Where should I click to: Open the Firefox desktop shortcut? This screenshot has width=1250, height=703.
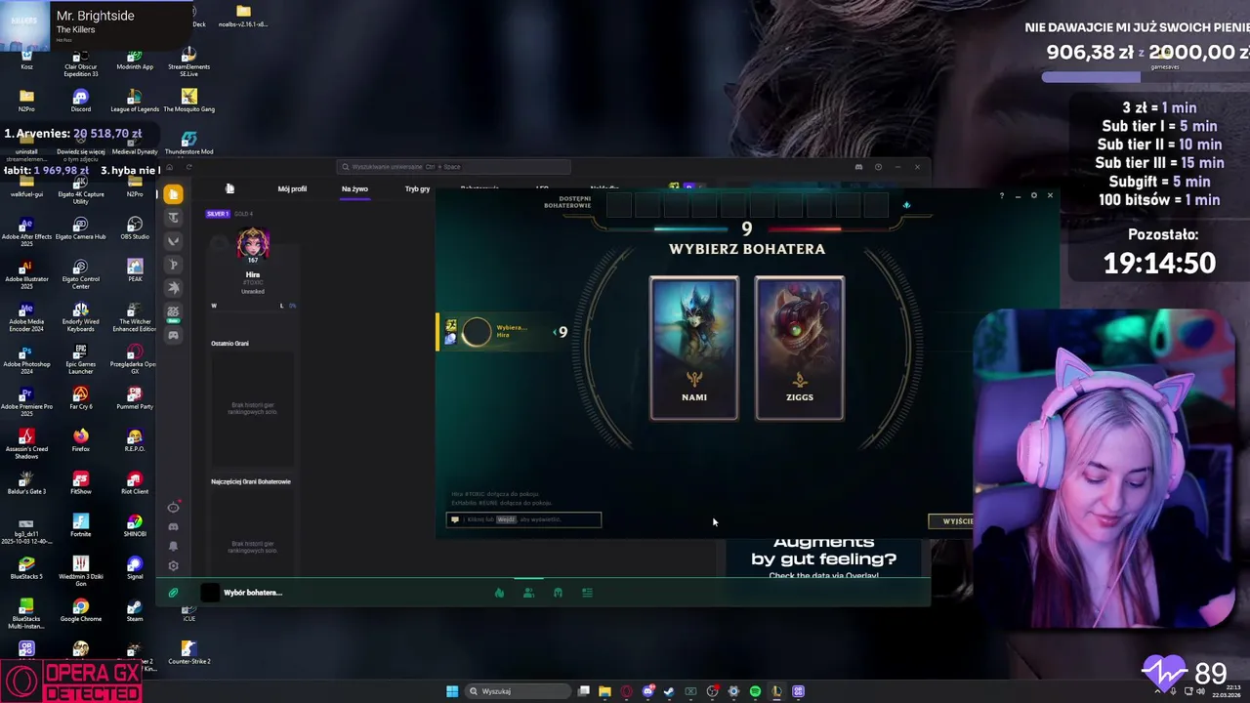81,440
